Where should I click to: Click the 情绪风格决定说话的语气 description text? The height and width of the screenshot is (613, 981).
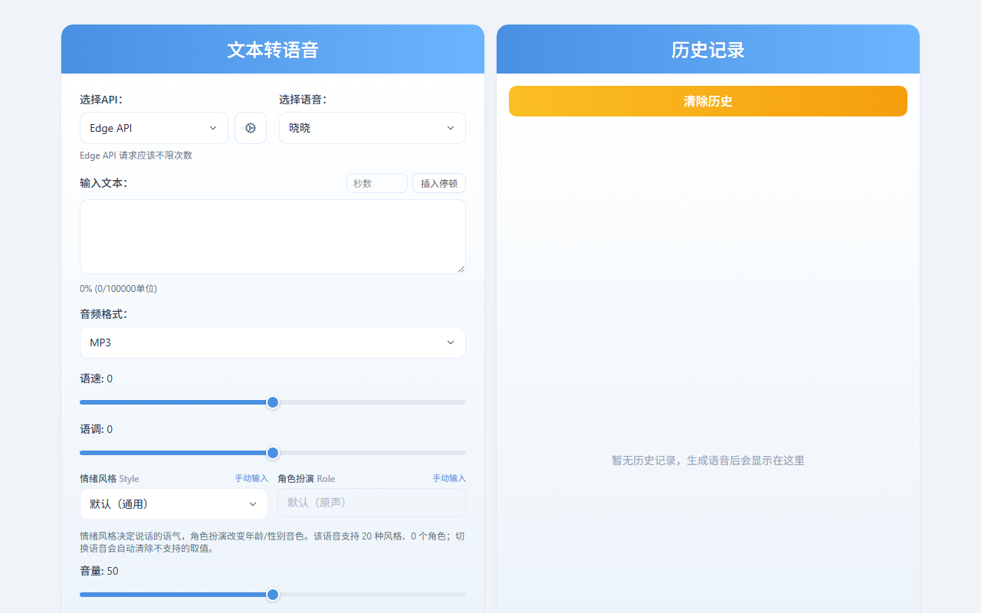point(272,543)
